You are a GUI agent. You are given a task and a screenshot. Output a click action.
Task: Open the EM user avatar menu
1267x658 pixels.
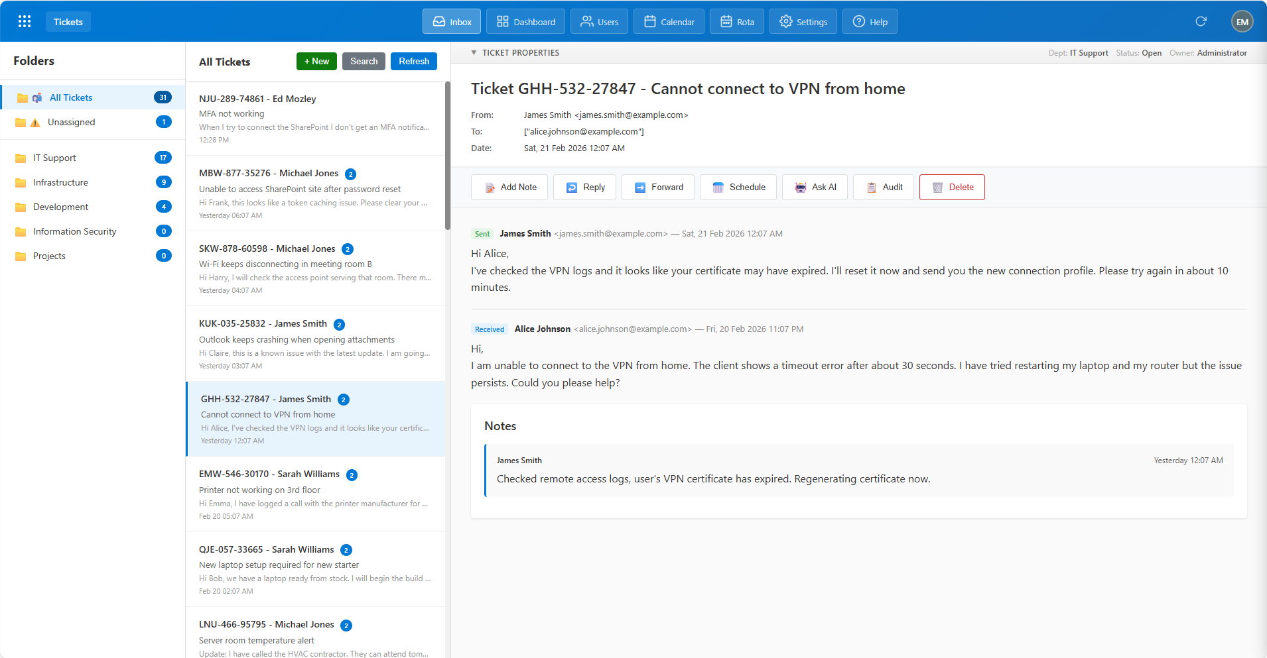pyautogui.click(x=1242, y=21)
